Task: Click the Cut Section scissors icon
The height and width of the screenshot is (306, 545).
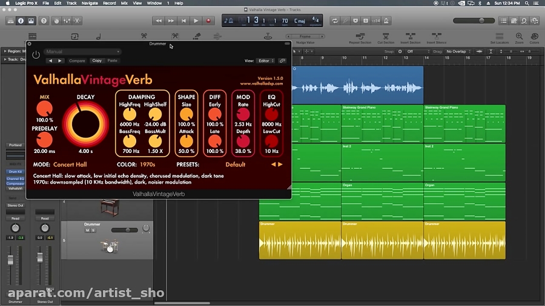Action: (386, 37)
